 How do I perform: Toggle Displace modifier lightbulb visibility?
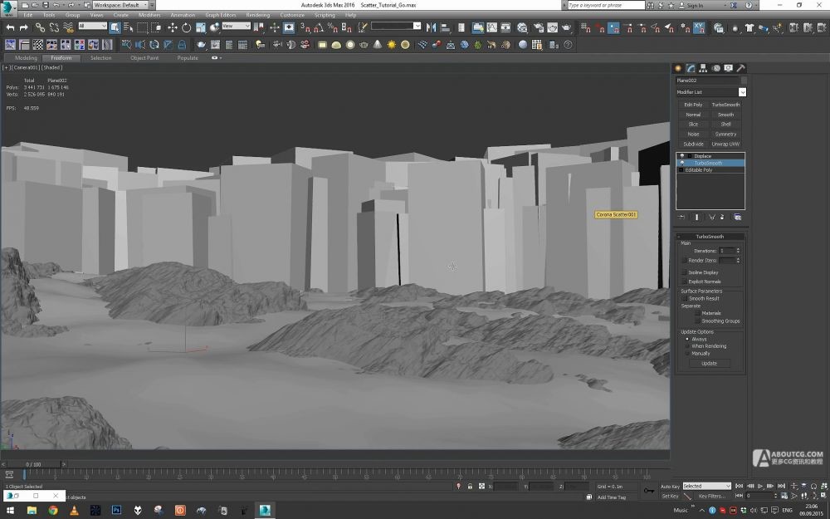click(682, 156)
